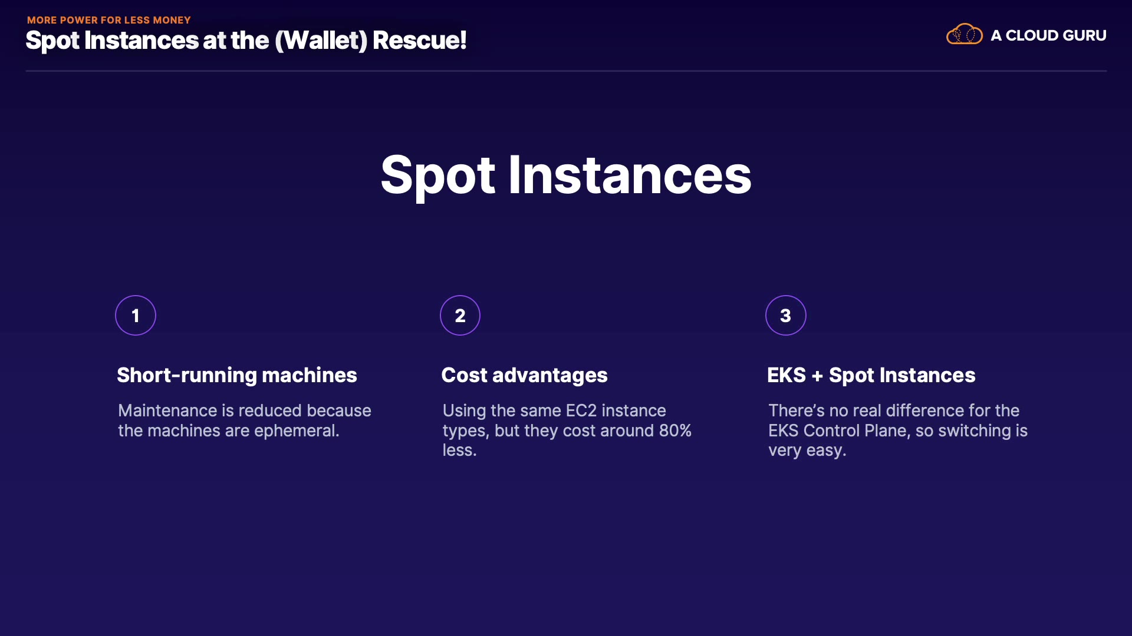Click the "A CLOUD GURU" brand text
This screenshot has width=1132, height=636.
pyautogui.click(x=1048, y=36)
